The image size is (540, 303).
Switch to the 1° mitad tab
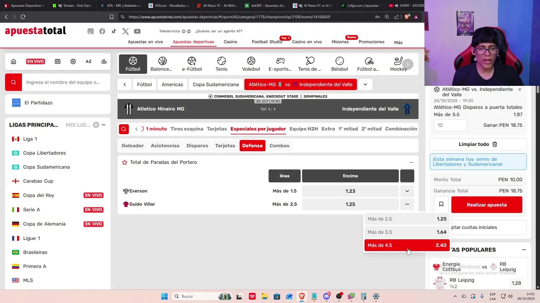click(348, 129)
